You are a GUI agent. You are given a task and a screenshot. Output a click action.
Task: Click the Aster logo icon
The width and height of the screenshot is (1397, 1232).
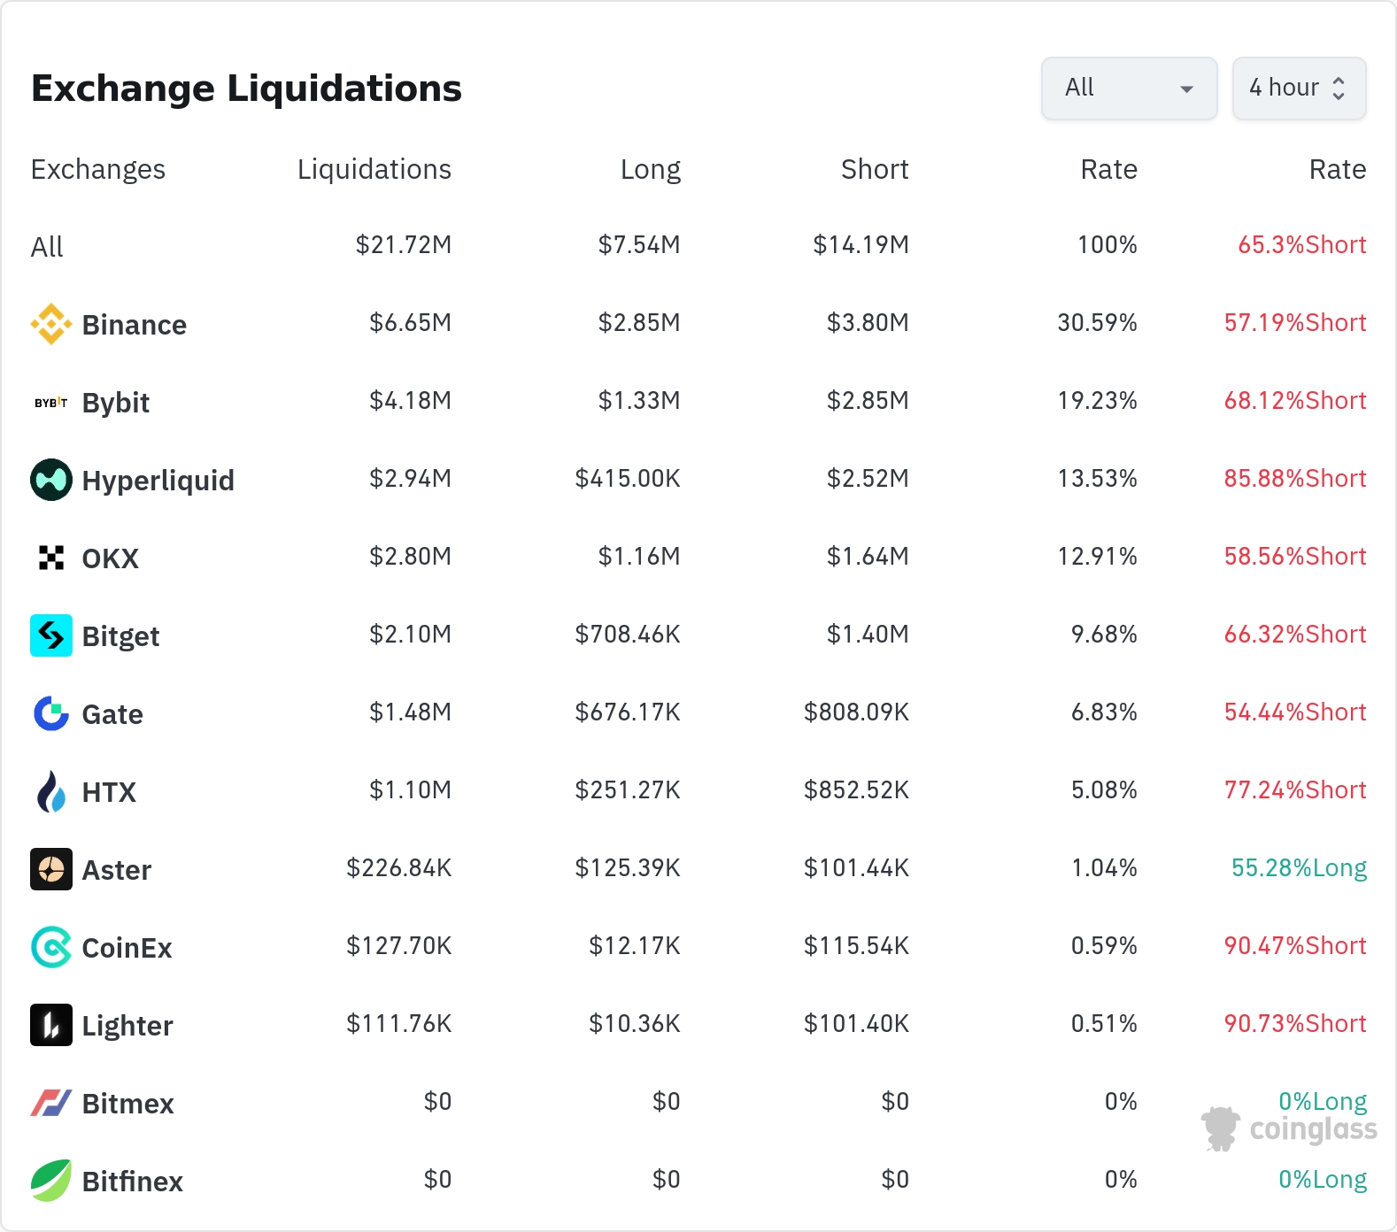click(50, 869)
